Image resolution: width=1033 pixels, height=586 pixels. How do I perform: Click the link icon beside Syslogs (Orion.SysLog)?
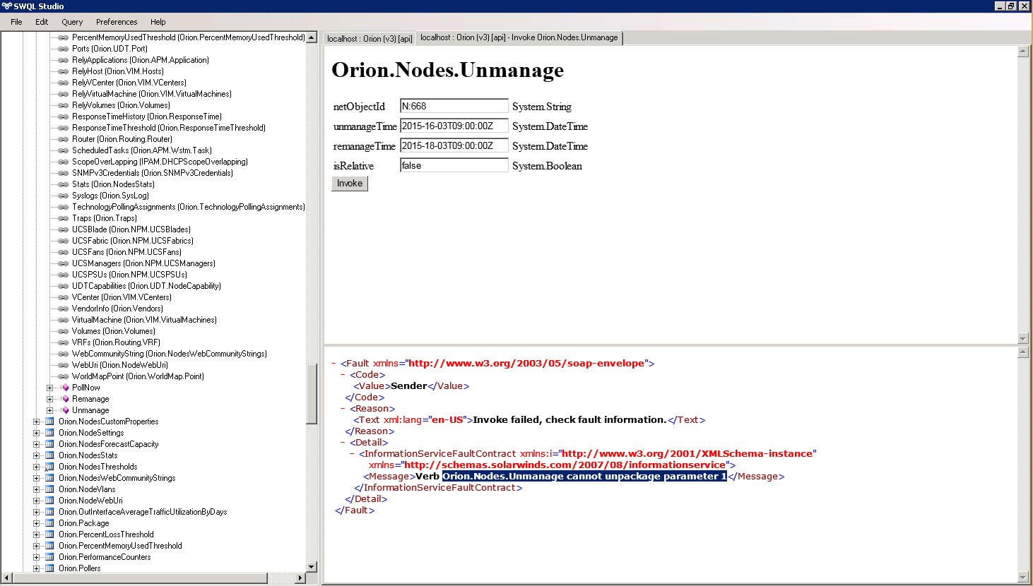click(x=63, y=196)
